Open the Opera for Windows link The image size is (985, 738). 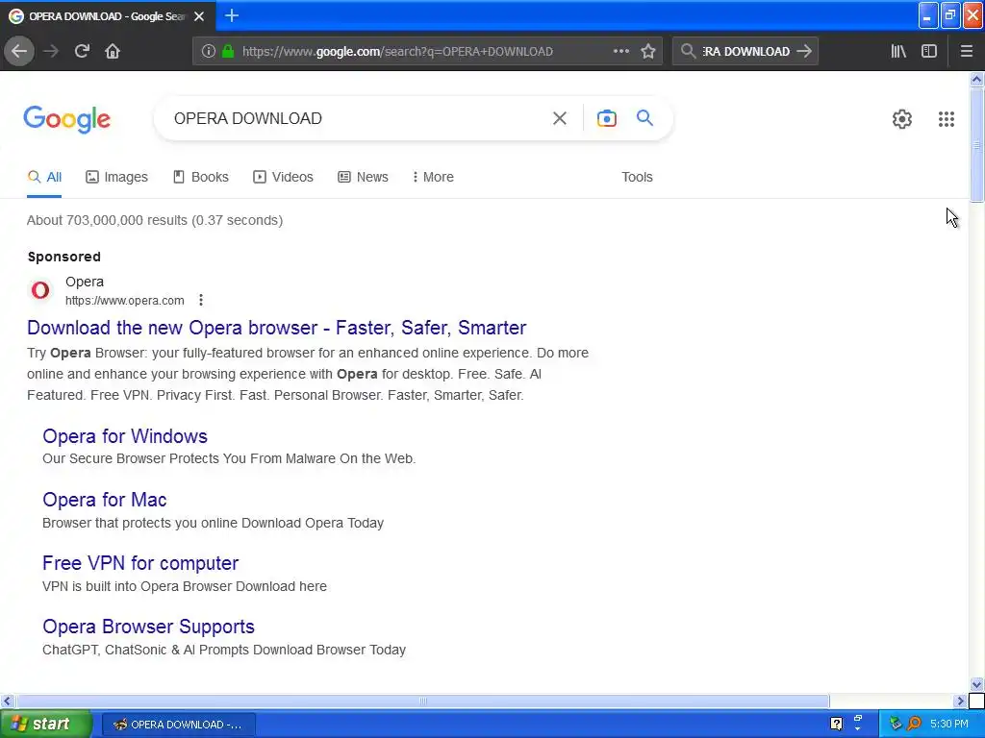pyautogui.click(x=125, y=436)
